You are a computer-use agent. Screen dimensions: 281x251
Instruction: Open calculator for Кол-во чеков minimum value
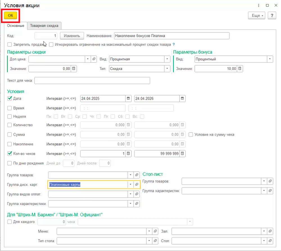click(128, 154)
